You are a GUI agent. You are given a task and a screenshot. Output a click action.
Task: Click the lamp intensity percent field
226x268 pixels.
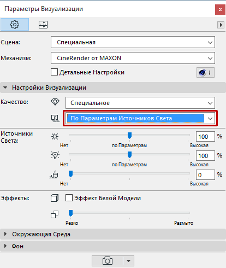click(205, 156)
